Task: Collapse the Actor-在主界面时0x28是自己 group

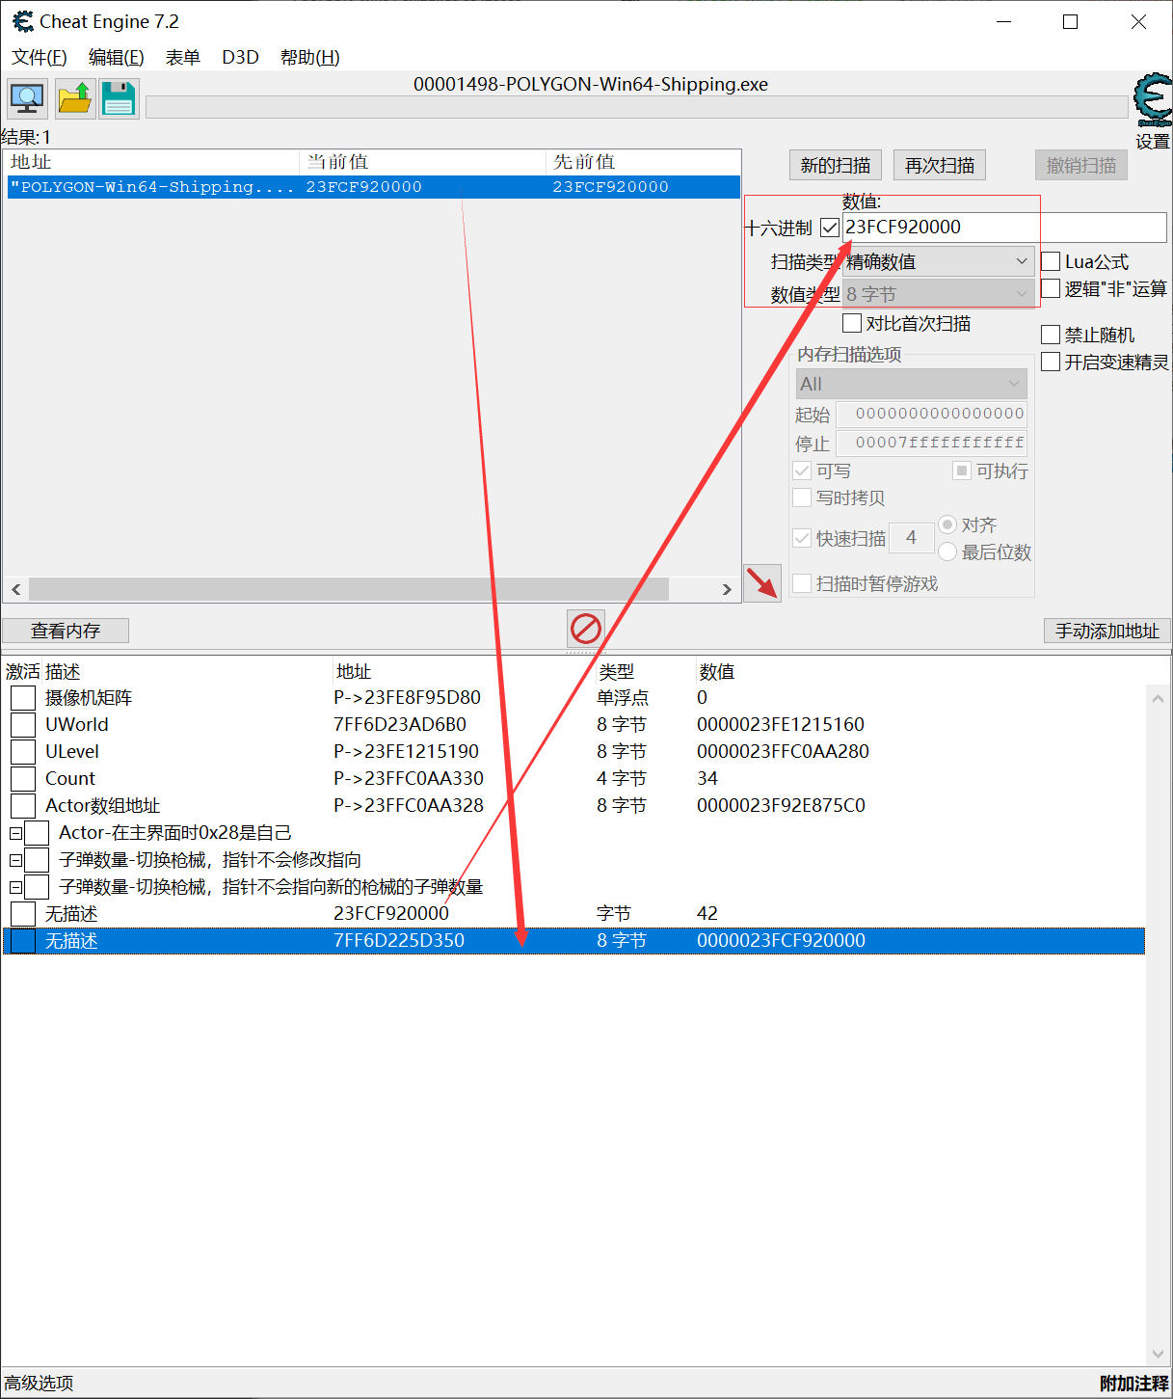Action: pyautogui.click(x=15, y=833)
